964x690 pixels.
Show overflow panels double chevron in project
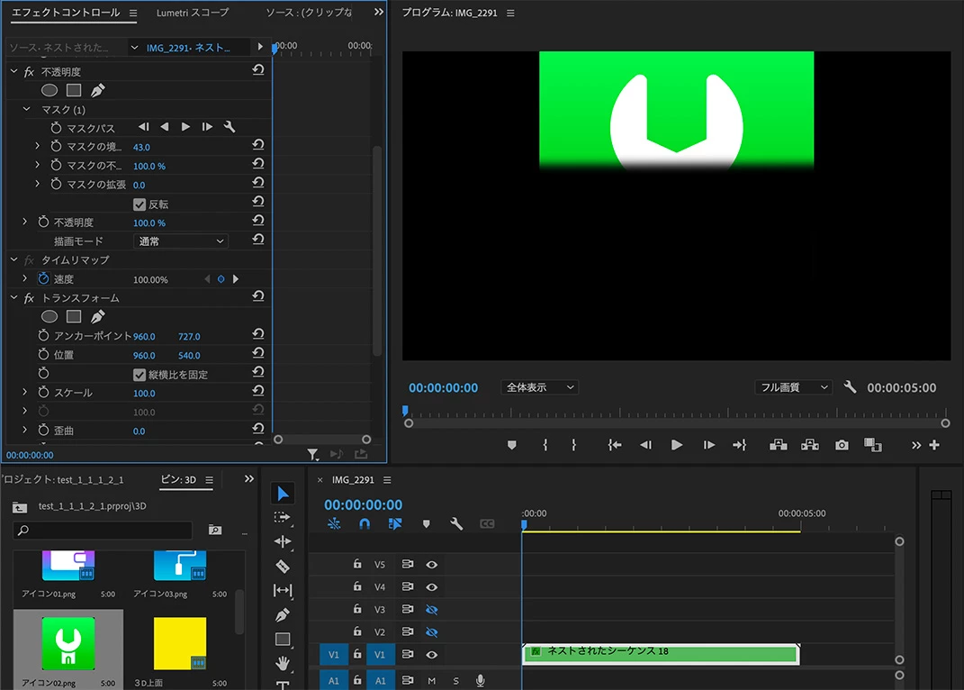click(x=249, y=479)
